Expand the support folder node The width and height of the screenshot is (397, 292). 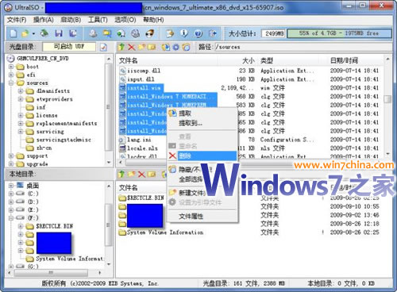click(x=11, y=156)
